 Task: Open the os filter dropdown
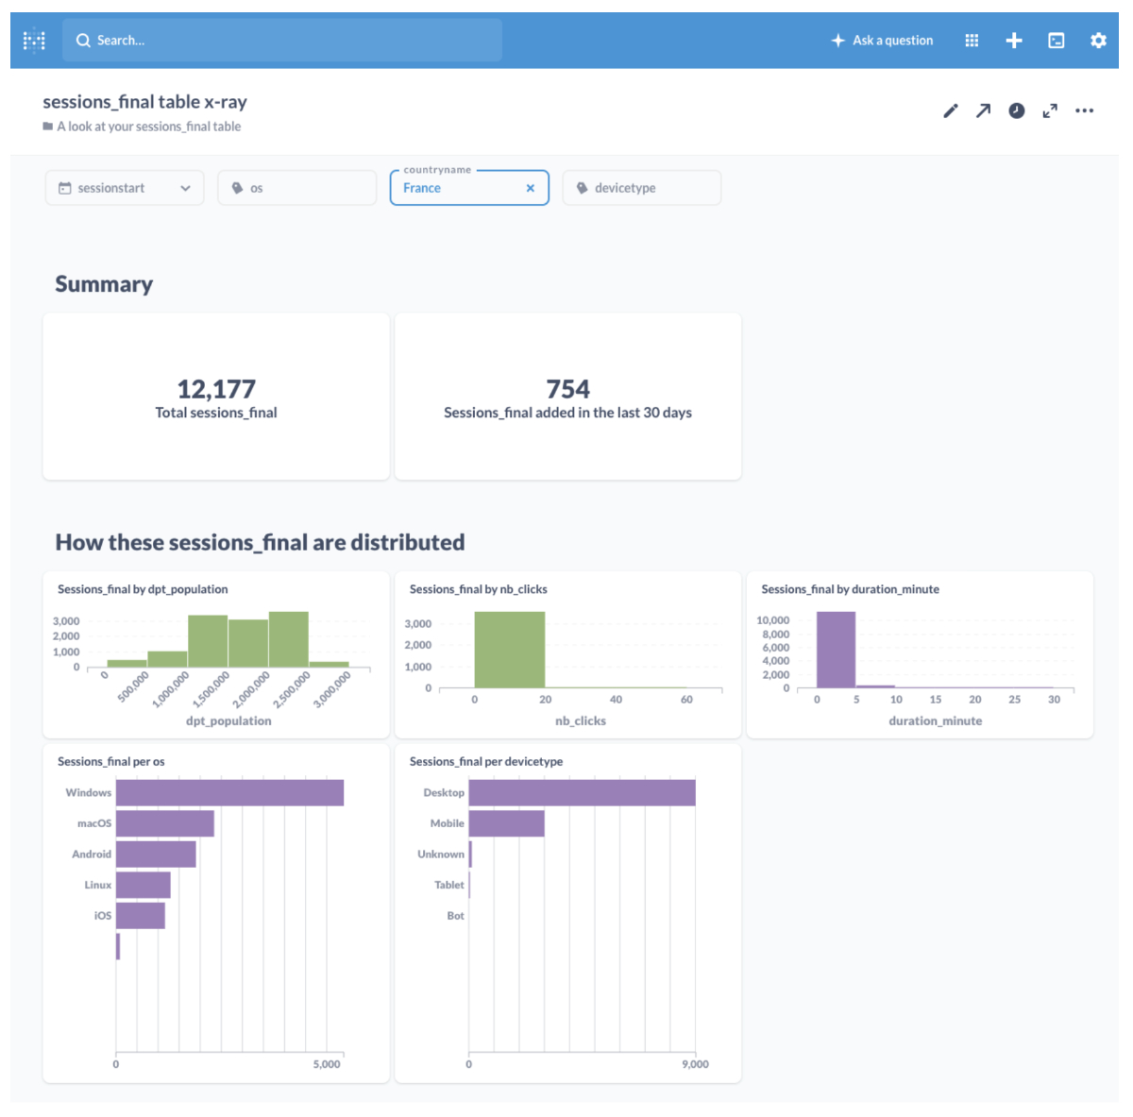point(296,188)
